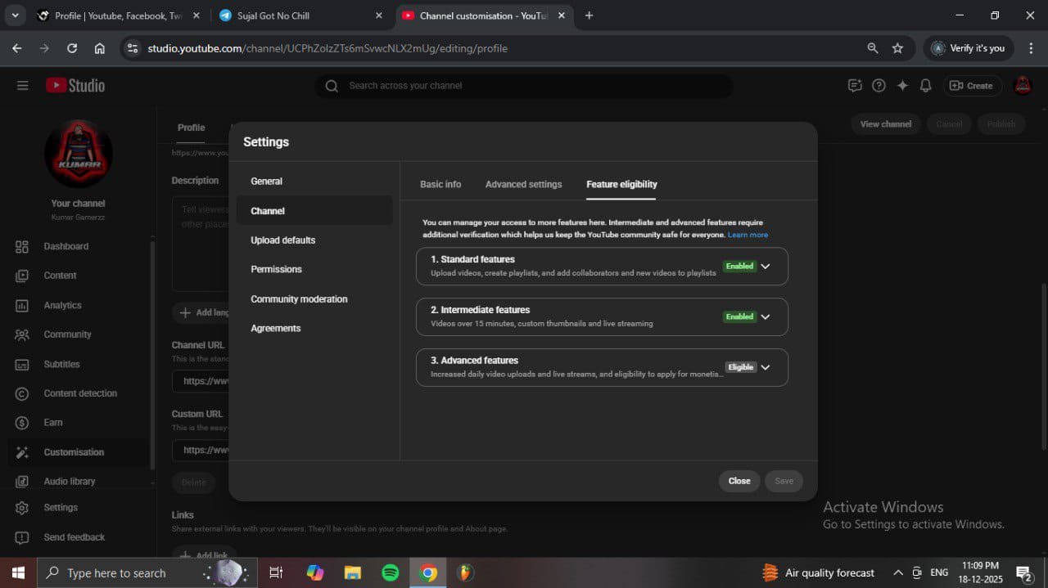The height and width of the screenshot is (588, 1048).
Task: Follow the Learn more link
Action: point(748,235)
